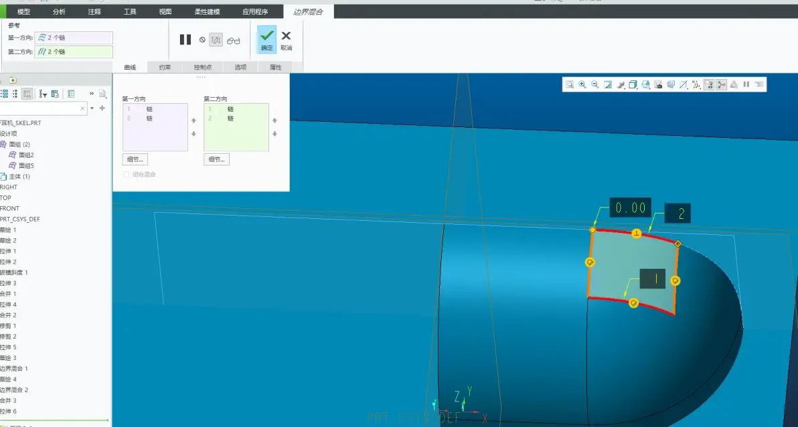Expand the 面组 (2) tree node

[x=3, y=145]
